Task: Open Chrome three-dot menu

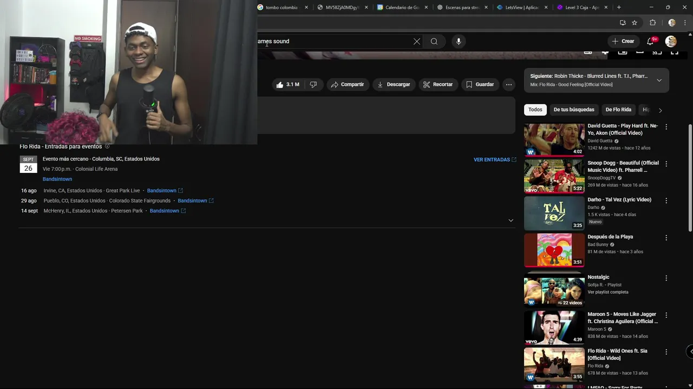Action: click(685, 23)
